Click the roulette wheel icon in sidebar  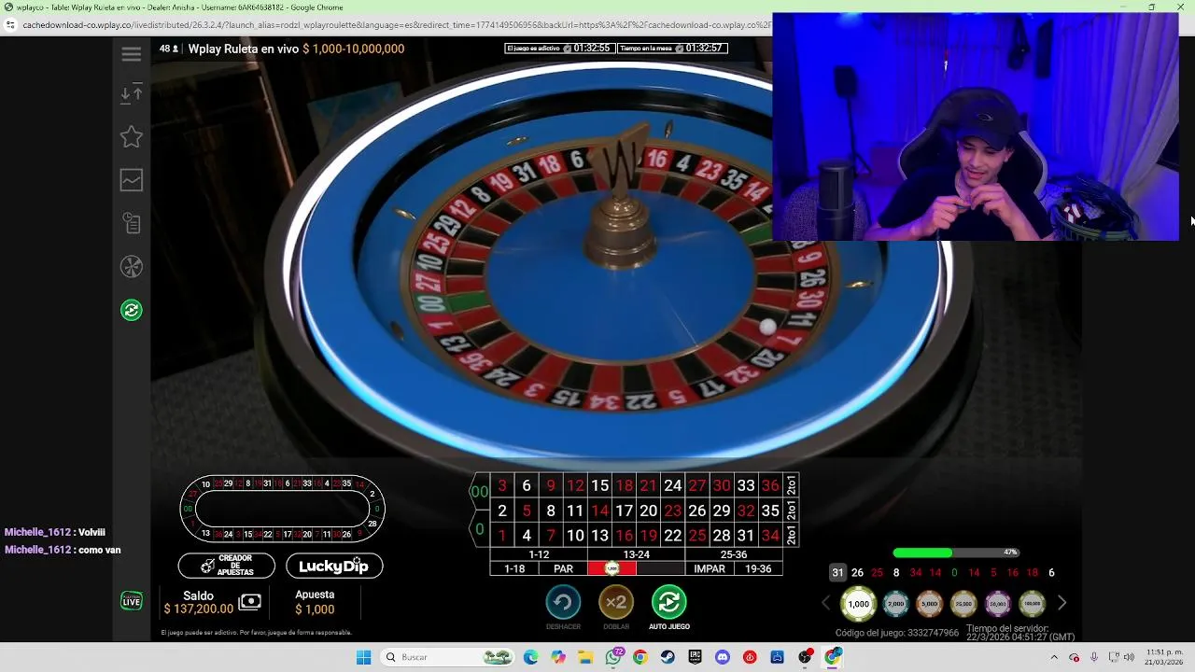(131, 267)
